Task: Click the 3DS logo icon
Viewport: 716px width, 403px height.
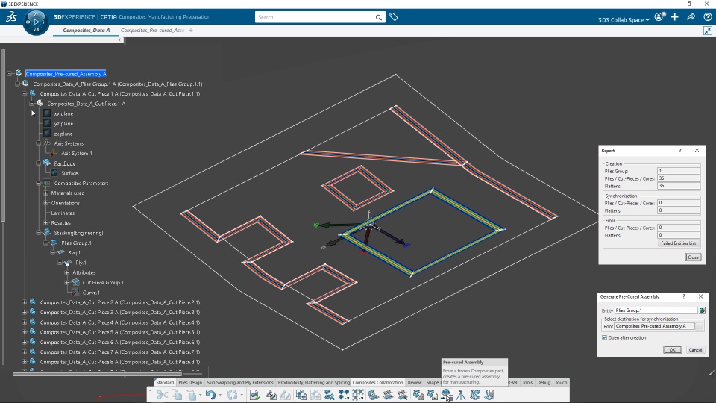Action: [x=11, y=17]
